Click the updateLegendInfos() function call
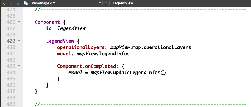The height and width of the screenshot is (107, 251). [x=139, y=73]
